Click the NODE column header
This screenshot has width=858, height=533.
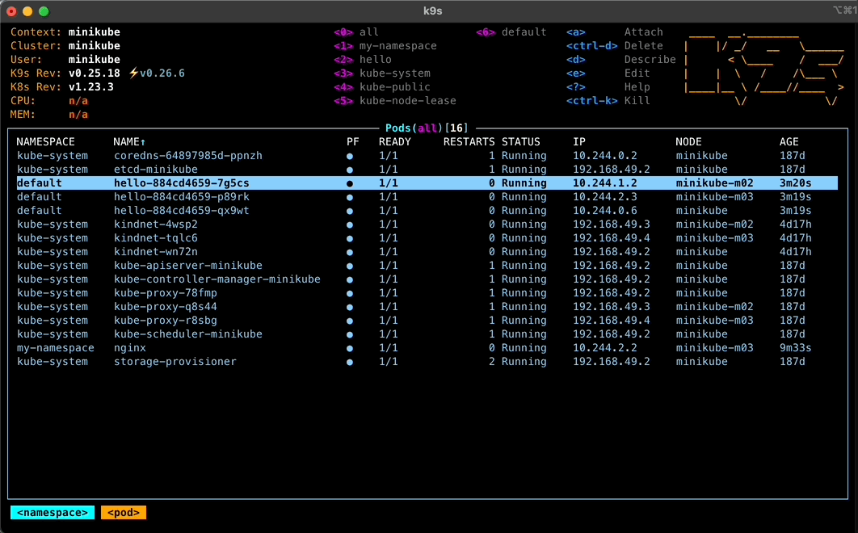[x=688, y=142]
